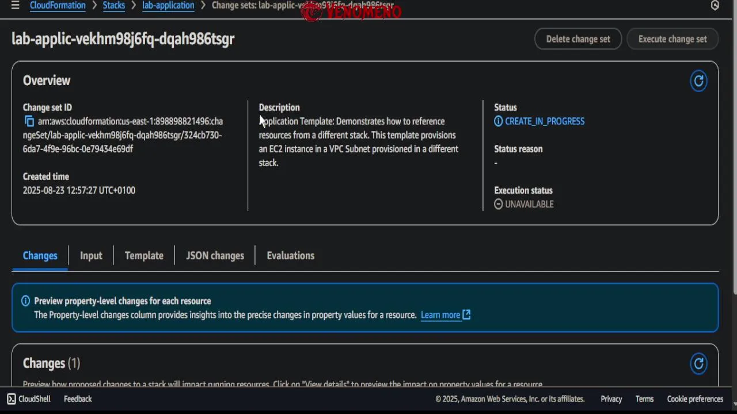The width and height of the screenshot is (737, 414).
Task: Click the Preview property-level changes heading
Action: coord(122,301)
